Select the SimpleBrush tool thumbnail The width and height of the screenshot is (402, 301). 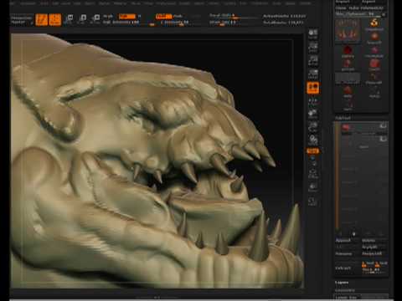click(374, 24)
